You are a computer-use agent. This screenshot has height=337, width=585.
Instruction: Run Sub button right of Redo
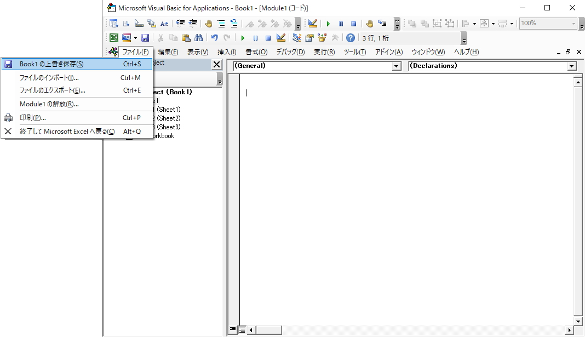(x=243, y=38)
